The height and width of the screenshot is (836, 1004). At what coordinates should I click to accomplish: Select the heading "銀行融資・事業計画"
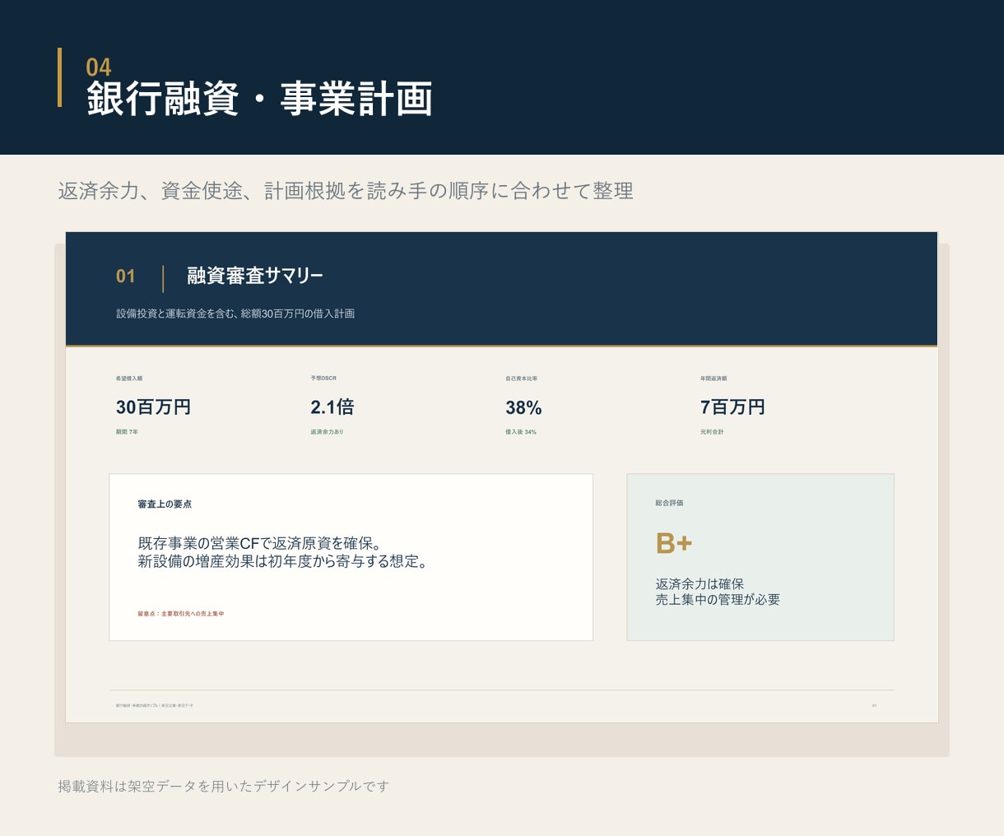click(x=259, y=100)
